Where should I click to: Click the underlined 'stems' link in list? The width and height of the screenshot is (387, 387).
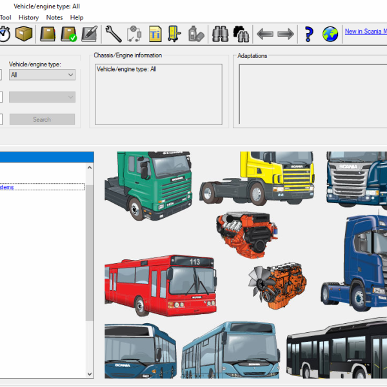tap(6, 187)
